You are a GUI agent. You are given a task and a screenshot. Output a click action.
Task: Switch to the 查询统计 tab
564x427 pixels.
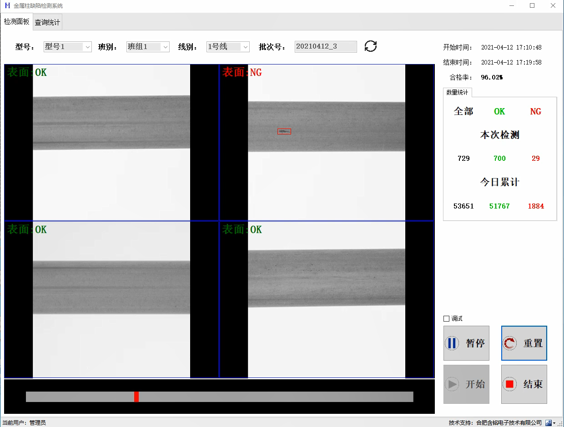pyautogui.click(x=47, y=22)
